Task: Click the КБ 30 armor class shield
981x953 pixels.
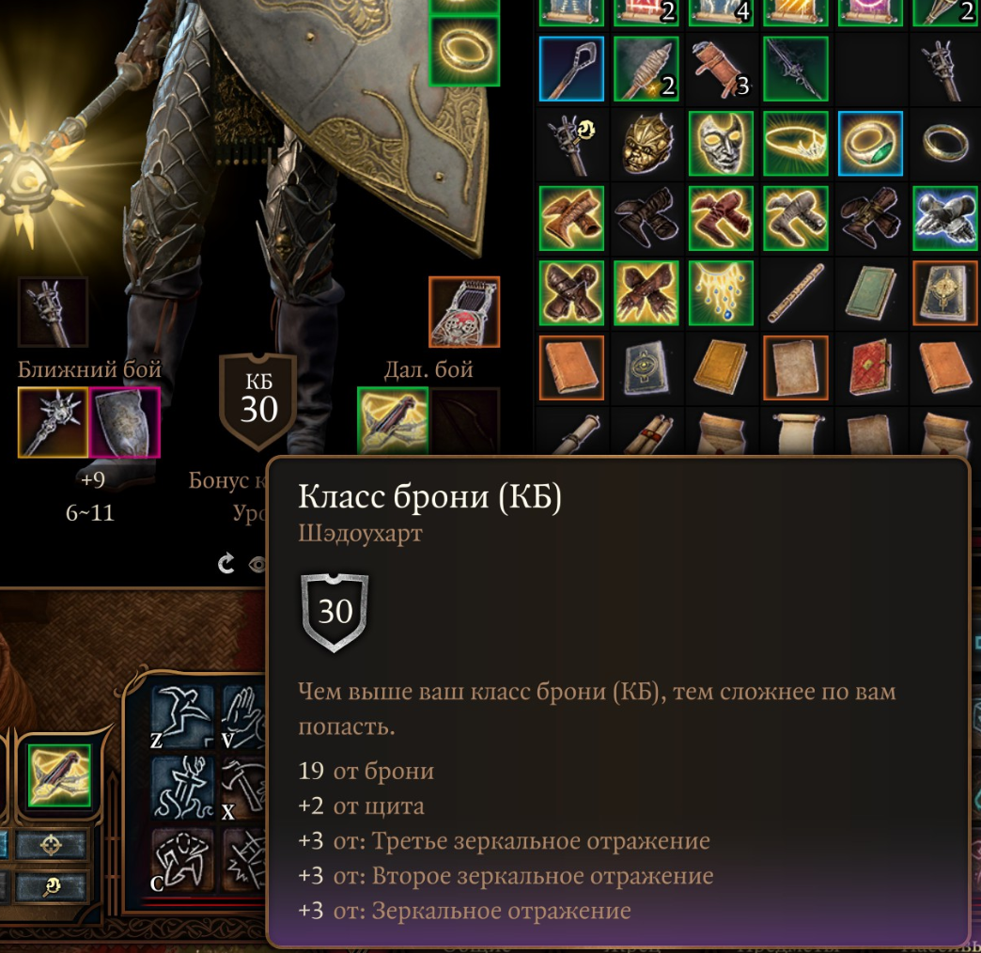Action: tap(257, 401)
